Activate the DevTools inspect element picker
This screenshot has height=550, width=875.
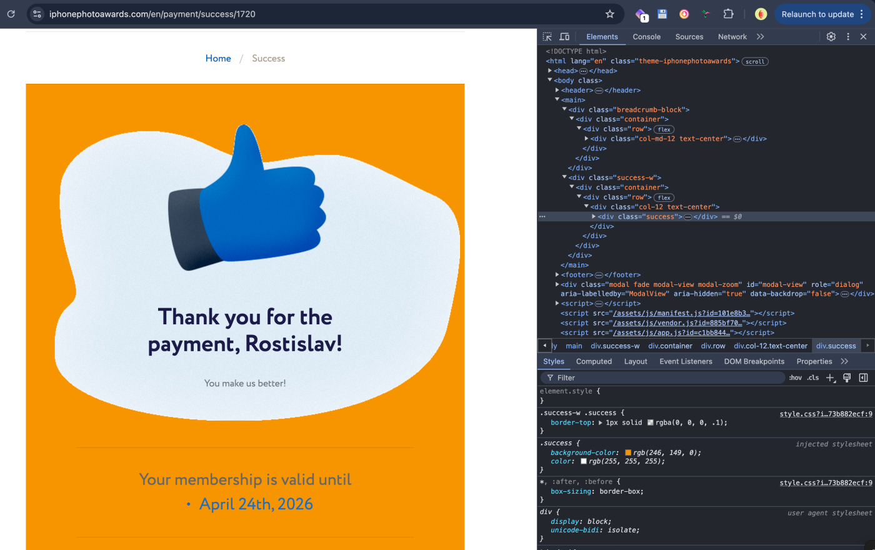click(x=547, y=37)
